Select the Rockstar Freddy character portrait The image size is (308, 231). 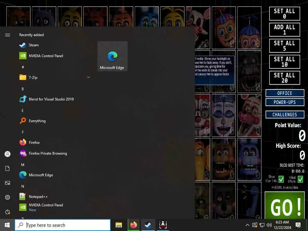tap(224, 159)
